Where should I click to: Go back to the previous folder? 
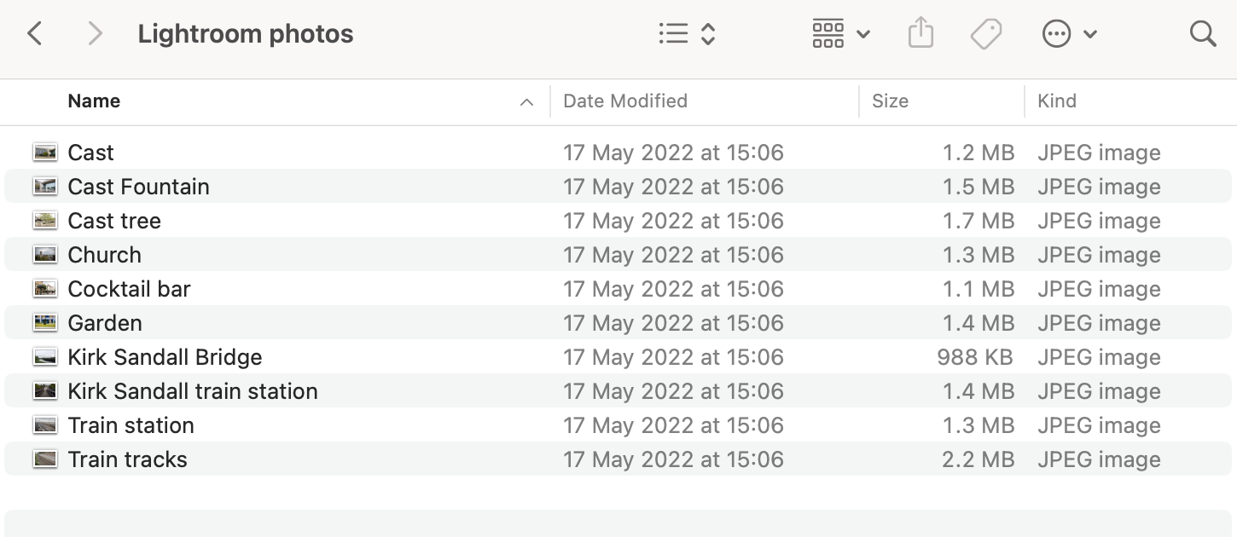35,34
